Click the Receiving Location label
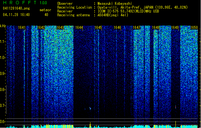The width and height of the screenshot is (201, 128). pyautogui.click(x=74, y=7)
